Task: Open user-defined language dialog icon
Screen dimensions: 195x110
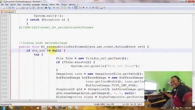Action: coord(79,8)
